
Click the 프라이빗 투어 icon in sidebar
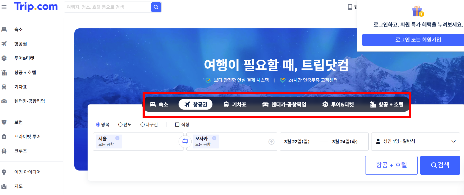[x=4, y=136]
